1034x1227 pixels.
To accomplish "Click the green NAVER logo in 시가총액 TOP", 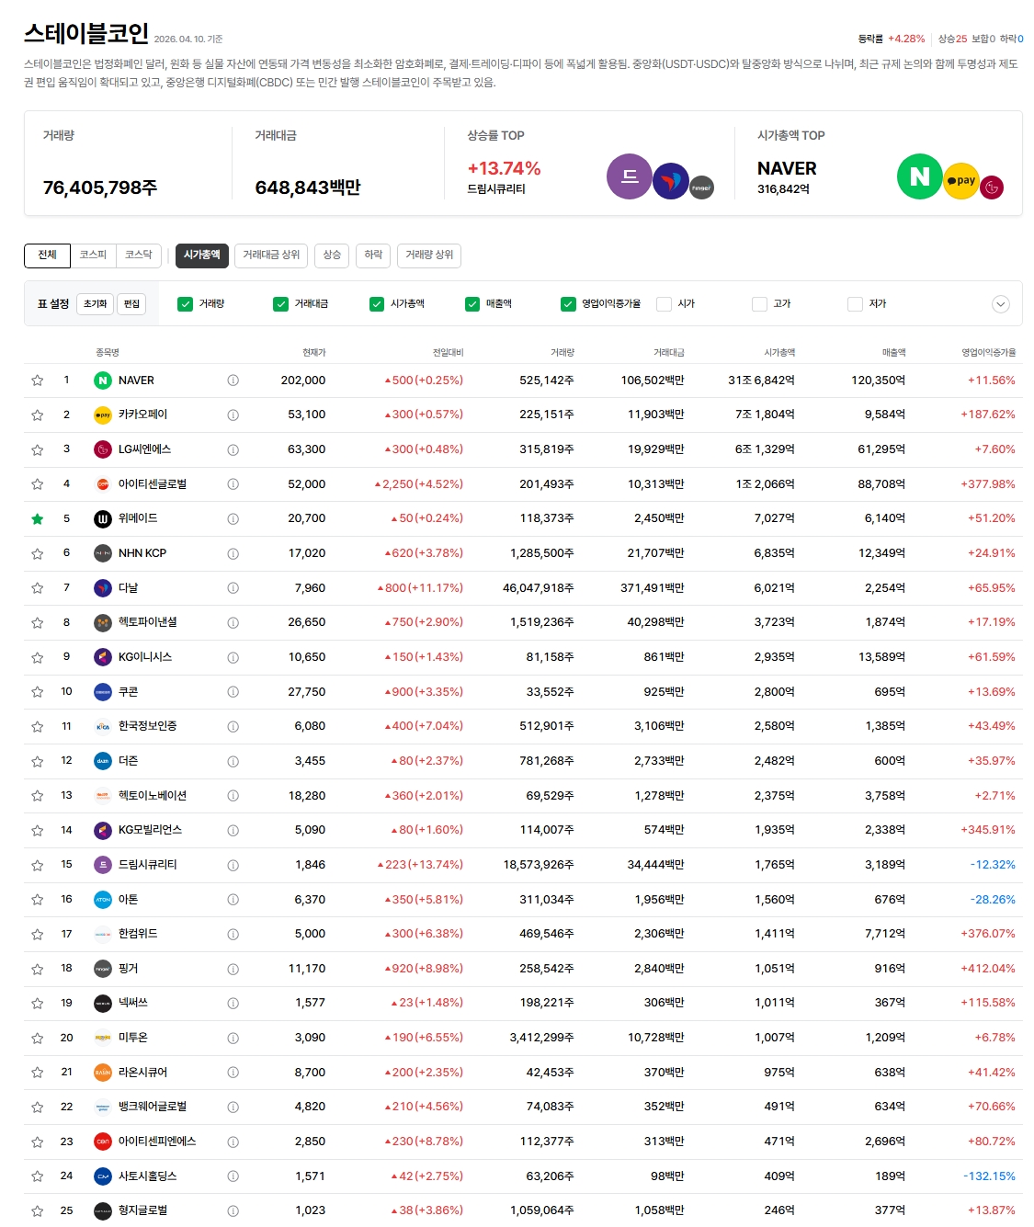I will pyautogui.click(x=919, y=177).
